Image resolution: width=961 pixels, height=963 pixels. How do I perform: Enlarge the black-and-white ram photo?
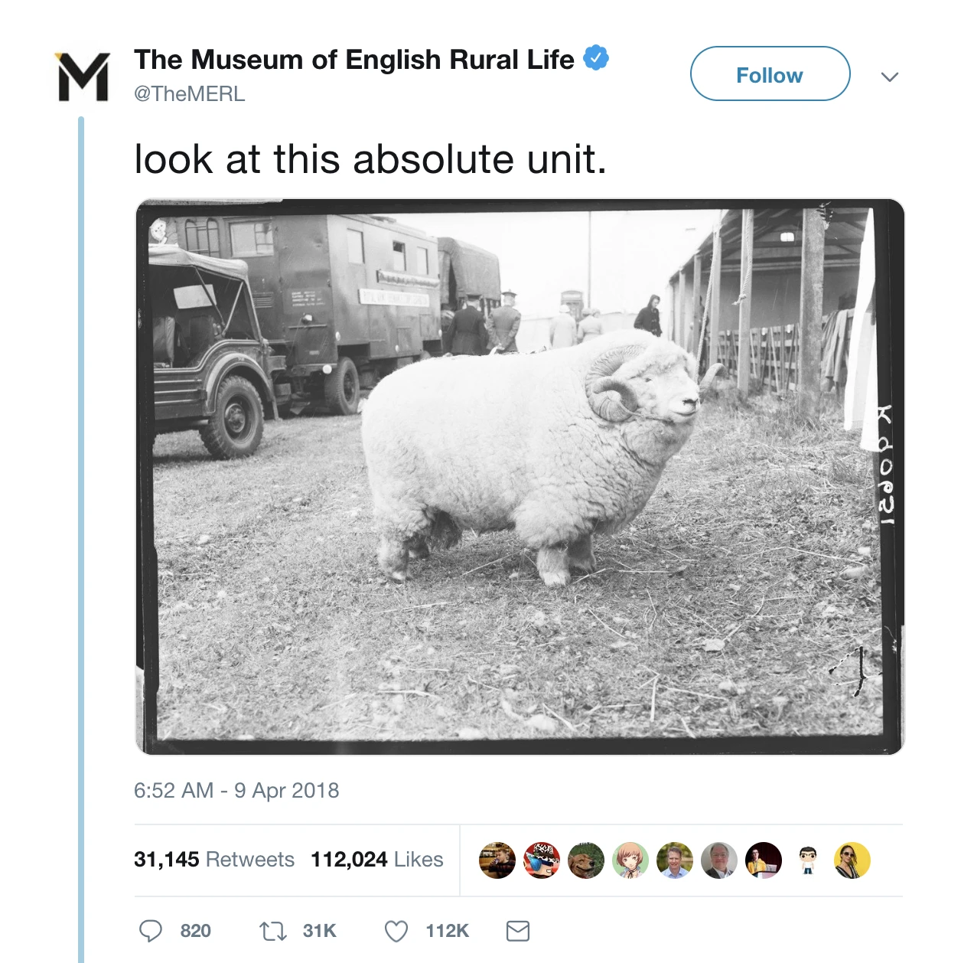520,476
